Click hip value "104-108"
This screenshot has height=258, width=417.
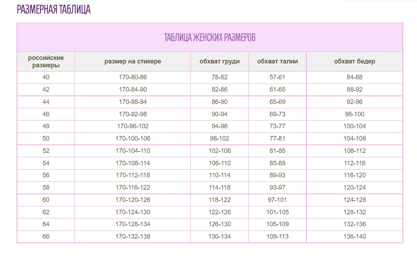pyautogui.click(x=354, y=139)
